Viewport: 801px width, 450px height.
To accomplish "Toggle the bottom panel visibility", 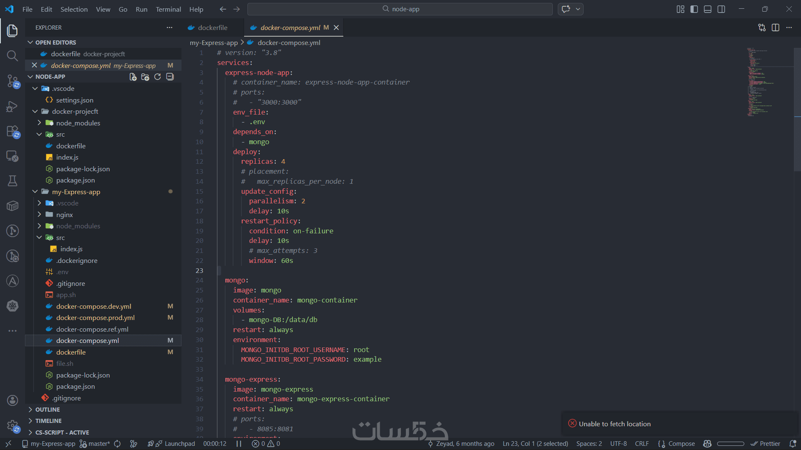I will click(708, 9).
